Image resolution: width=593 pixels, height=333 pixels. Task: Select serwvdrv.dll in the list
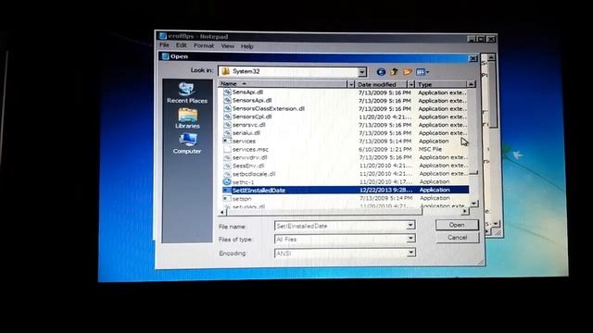(249, 157)
